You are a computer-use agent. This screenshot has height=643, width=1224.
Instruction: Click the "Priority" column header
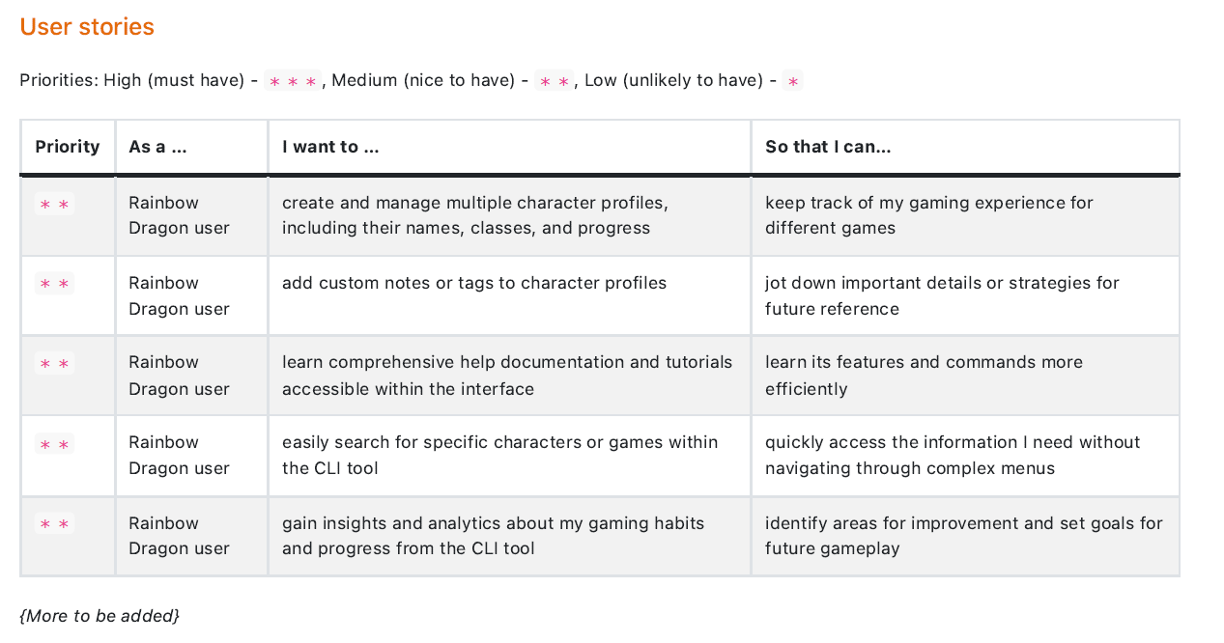click(x=68, y=147)
